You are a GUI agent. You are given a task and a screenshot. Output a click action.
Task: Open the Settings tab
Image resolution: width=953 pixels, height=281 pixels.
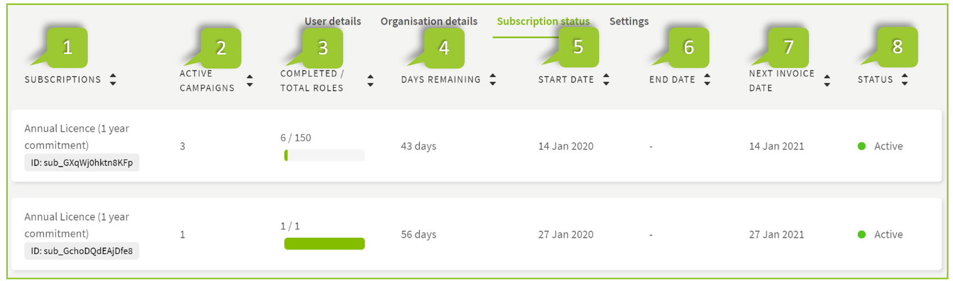[x=629, y=21]
